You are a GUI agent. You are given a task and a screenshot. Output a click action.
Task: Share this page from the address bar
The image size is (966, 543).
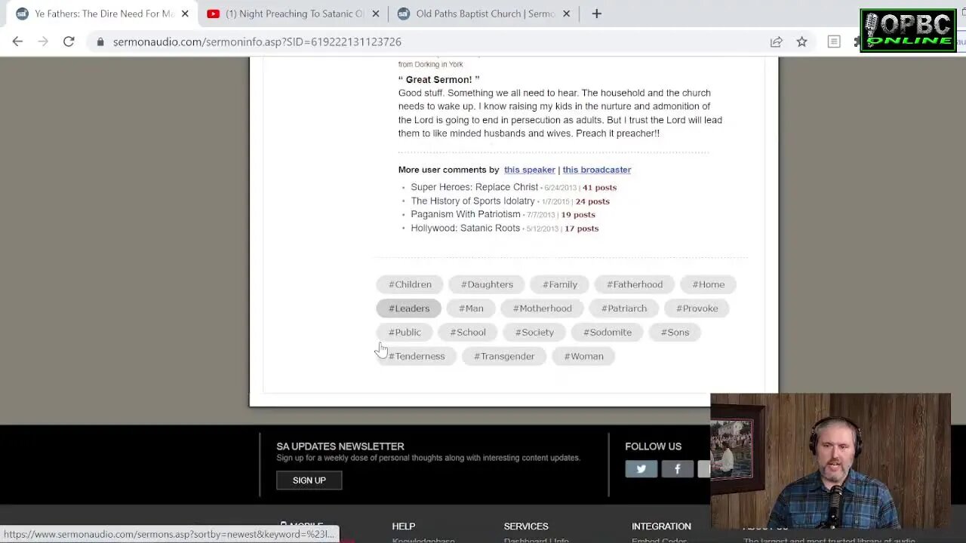tap(776, 42)
